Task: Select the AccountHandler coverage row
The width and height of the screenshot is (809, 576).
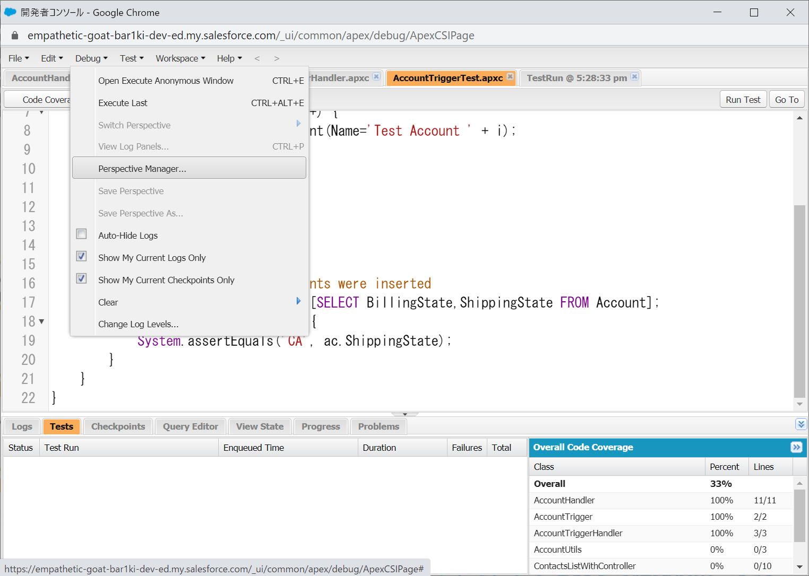Action: point(661,500)
